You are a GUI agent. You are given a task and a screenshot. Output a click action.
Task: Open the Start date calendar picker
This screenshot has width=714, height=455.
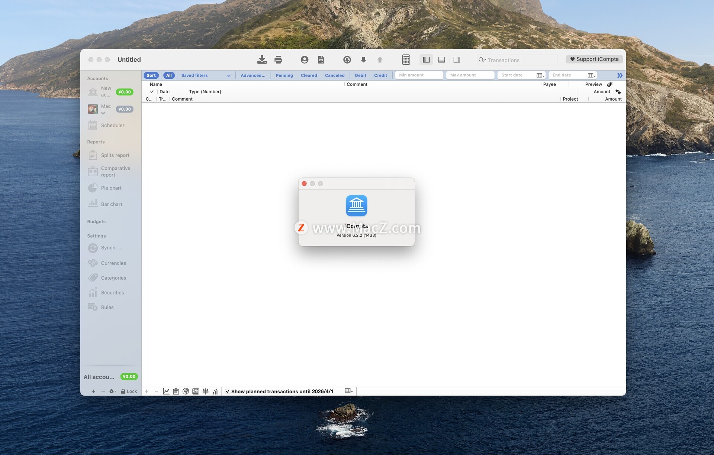[540, 75]
